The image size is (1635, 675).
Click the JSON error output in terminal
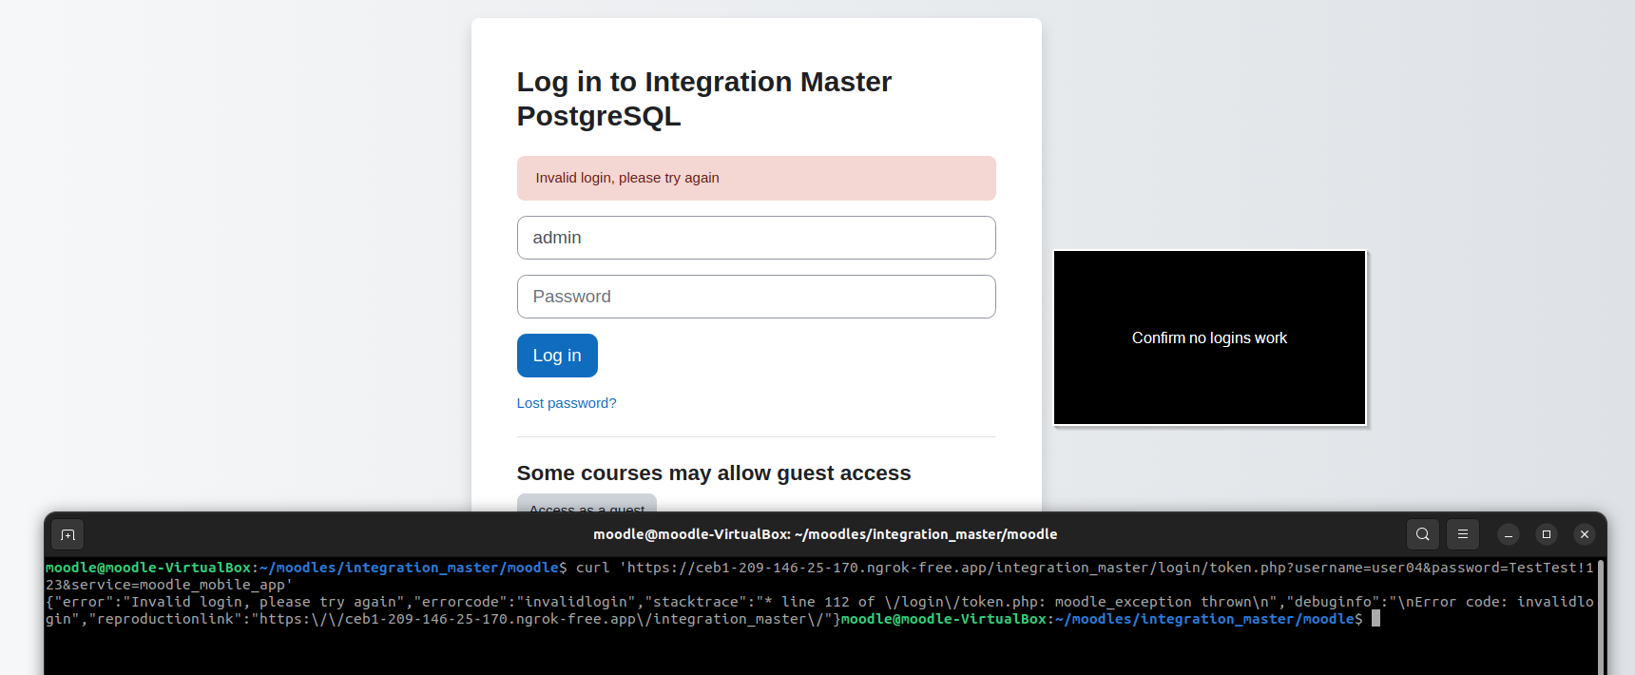coord(819,610)
